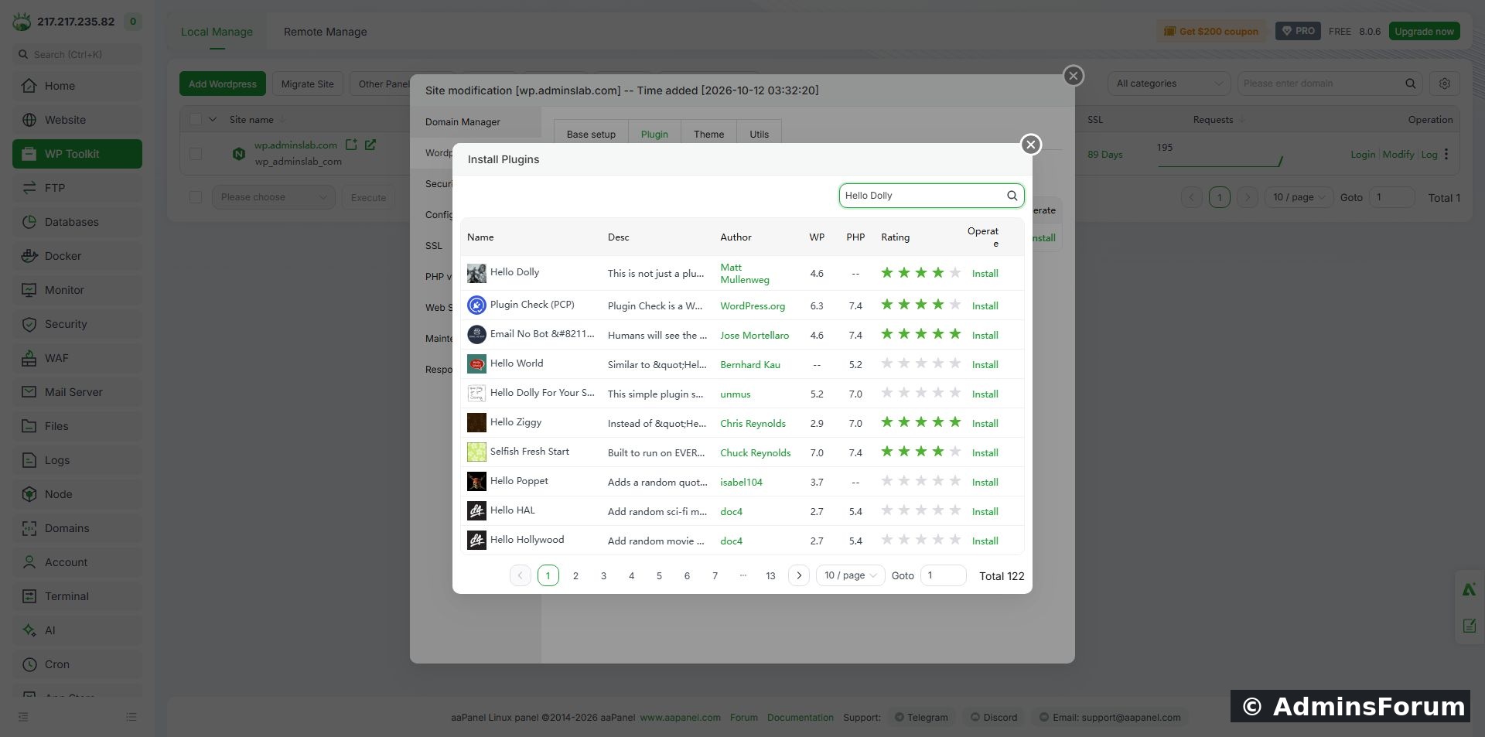Open Website section icon
The height and width of the screenshot is (737, 1485).
pos(29,120)
